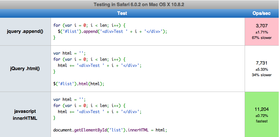The image size is (279, 137).
Task: Click the $('#list').html(html); code line
Action: point(79,83)
